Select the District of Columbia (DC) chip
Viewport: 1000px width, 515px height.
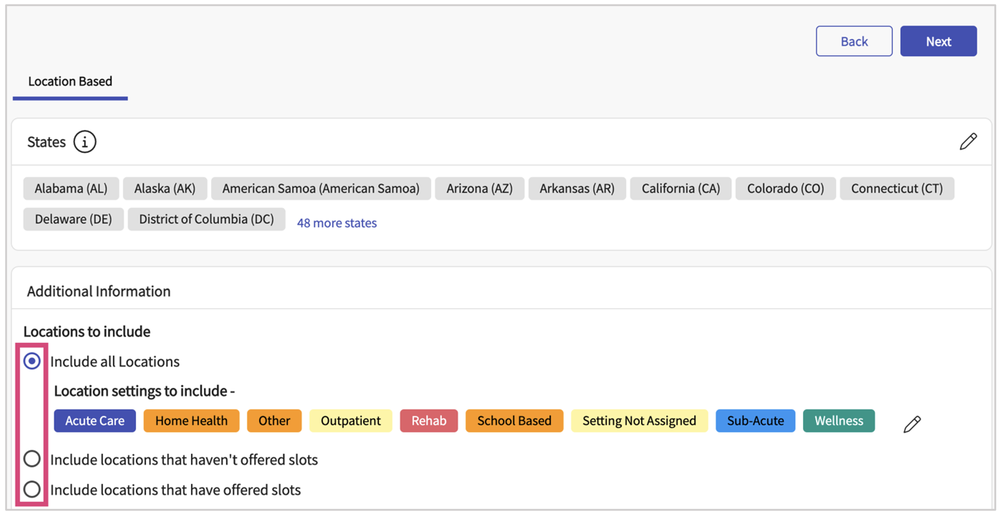click(206, 219)
